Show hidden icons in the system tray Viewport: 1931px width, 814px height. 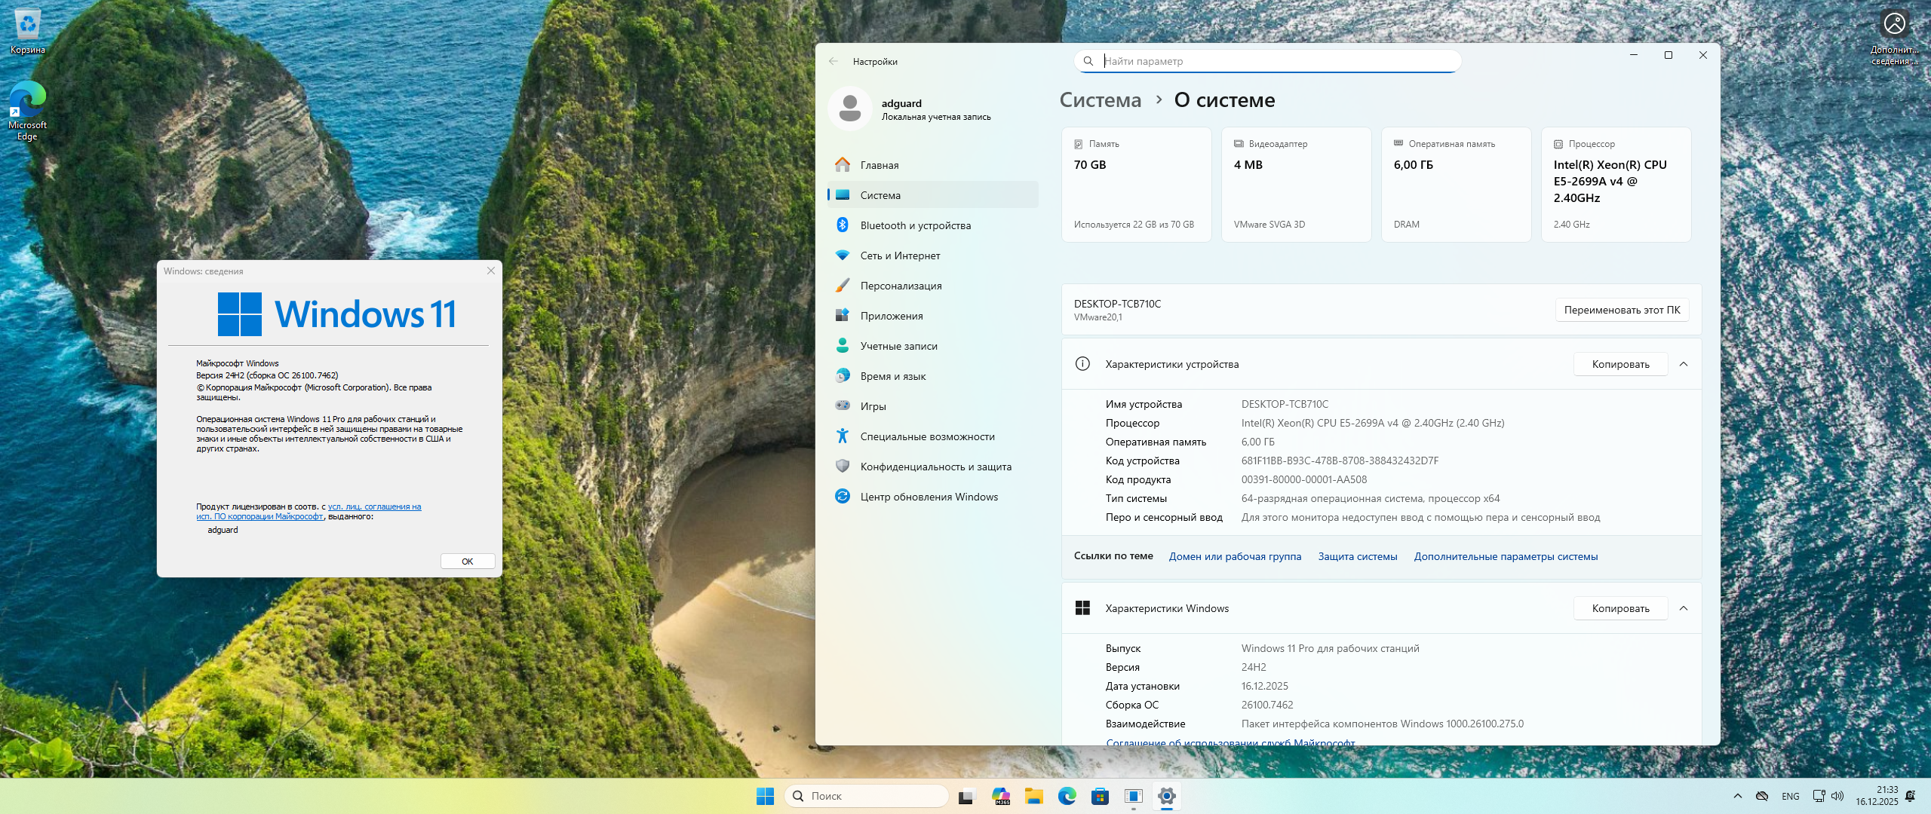pos(1738,796)
